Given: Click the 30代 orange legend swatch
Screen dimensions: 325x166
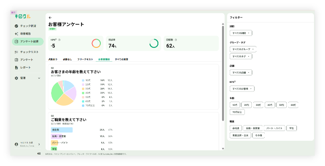Looking at the screenshot, I should click(x=83, y=89).
